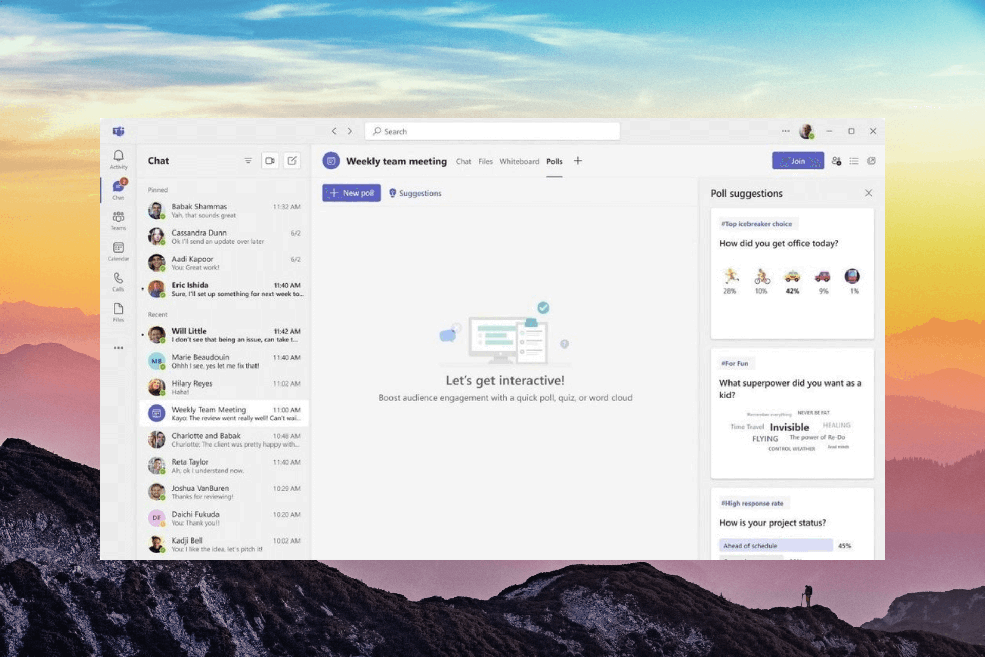Open chat with Kadji Bell

click(224, 544)
